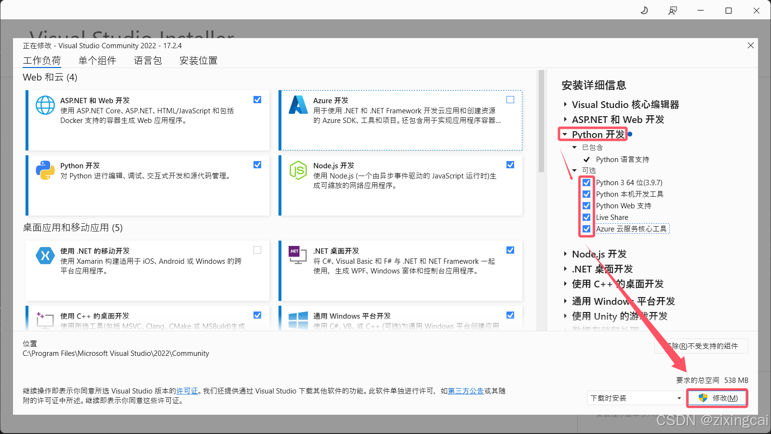Image resolution: width=771 pixels, height=434 pixels.
Task: Switch to the 安装位置 tab
Action: coord(199,61)
